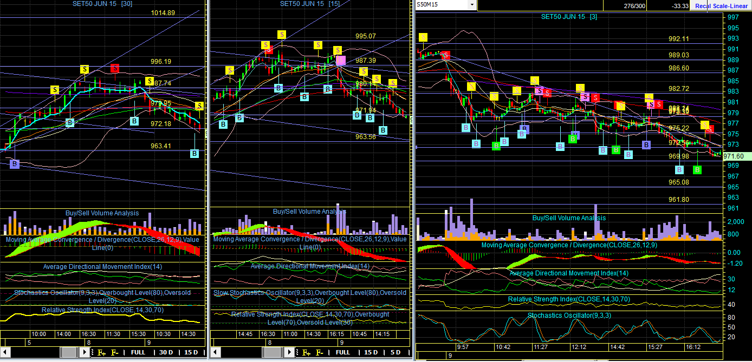Select the pink square marker in 15-minute chart
The width and height of the screenshot is (752, 362).
tap(340, 60)
